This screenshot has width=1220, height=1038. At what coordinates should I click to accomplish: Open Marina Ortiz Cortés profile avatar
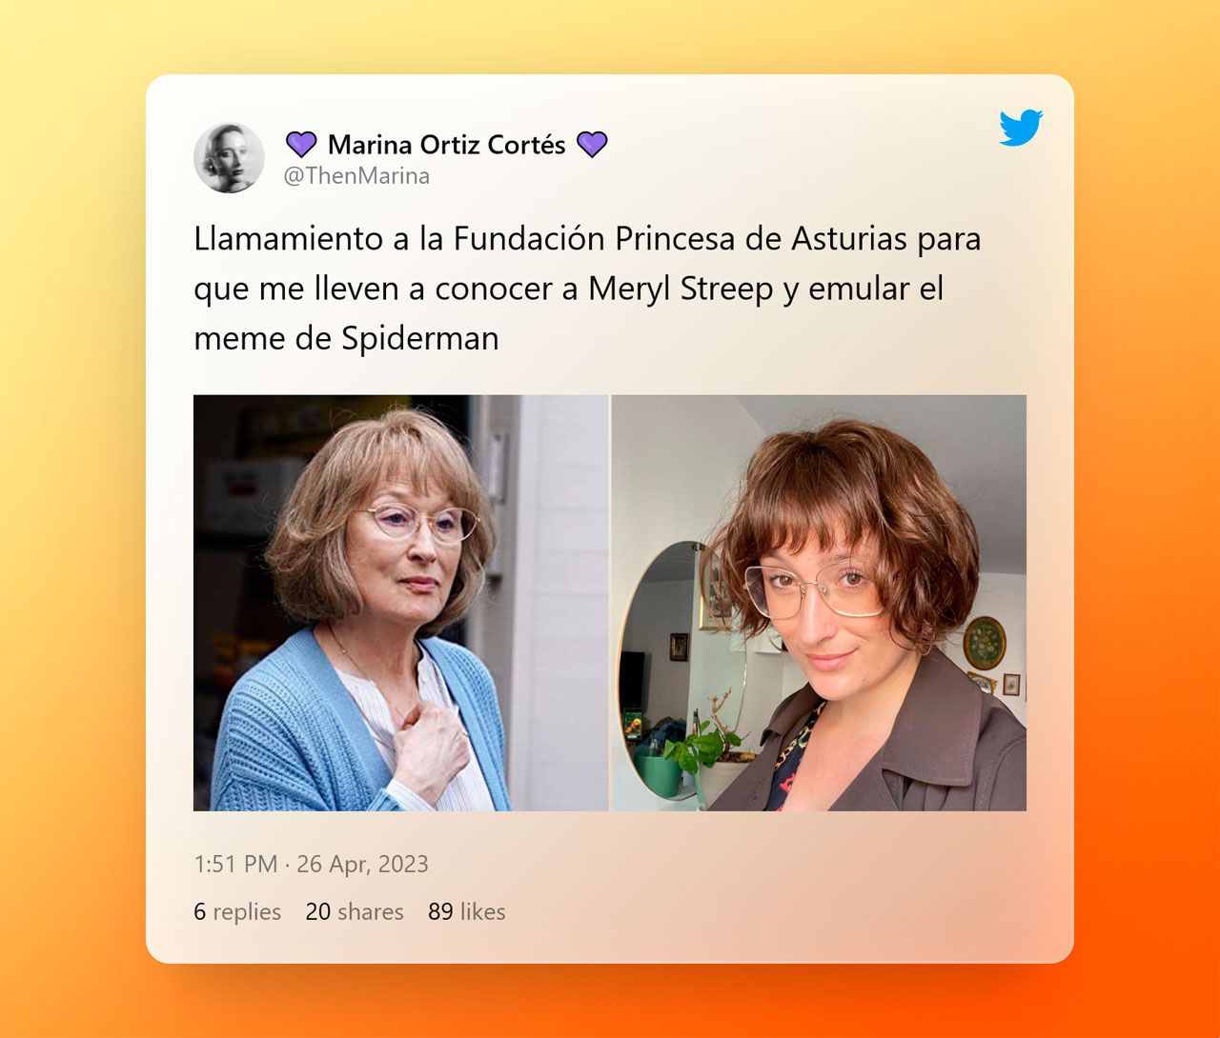(x=229, y=158)
